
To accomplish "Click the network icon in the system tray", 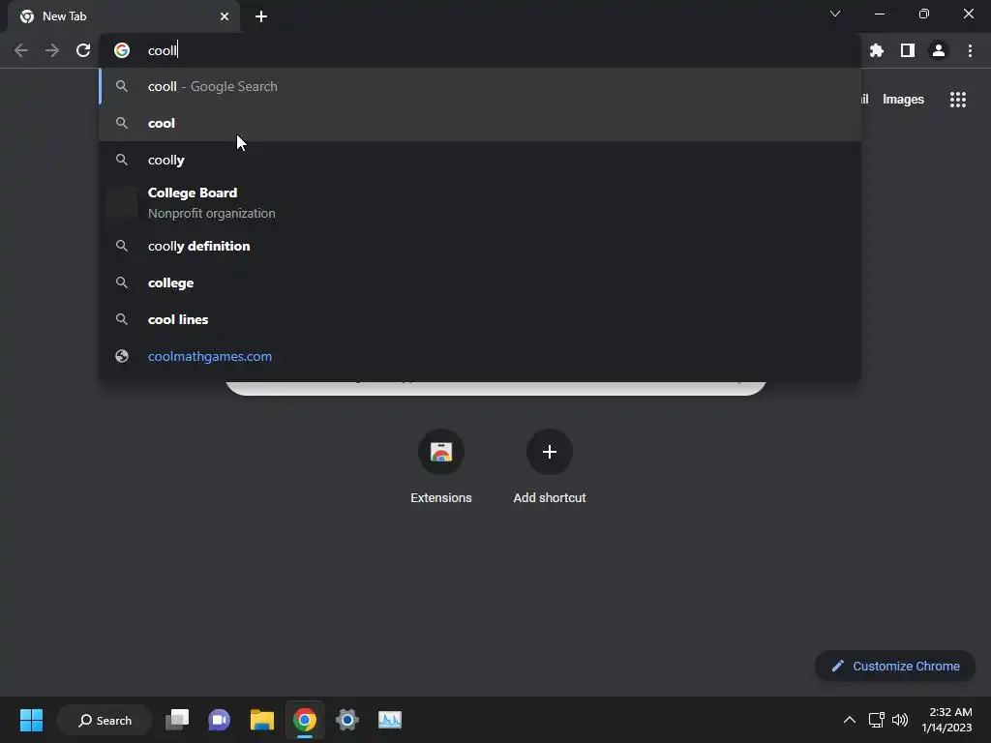I will click(876, 720).
